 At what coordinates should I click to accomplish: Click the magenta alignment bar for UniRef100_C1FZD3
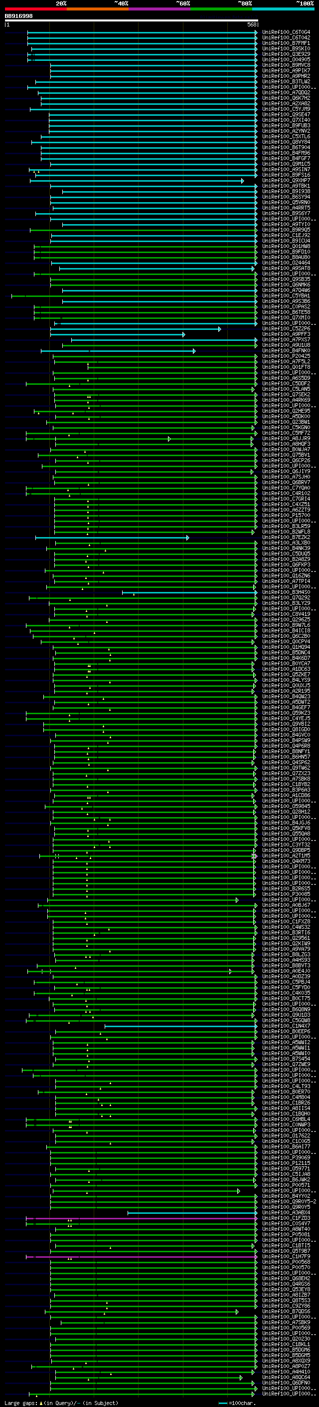[x=142, y=1218]
